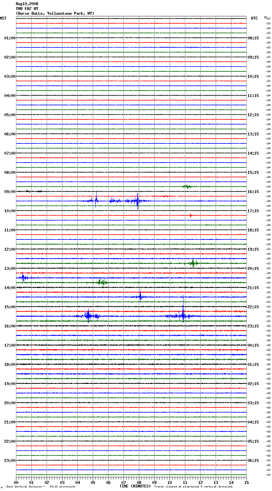Click the 15:00 MST time label
Viewport: 272px width, 491px height.
click(10, 307)
